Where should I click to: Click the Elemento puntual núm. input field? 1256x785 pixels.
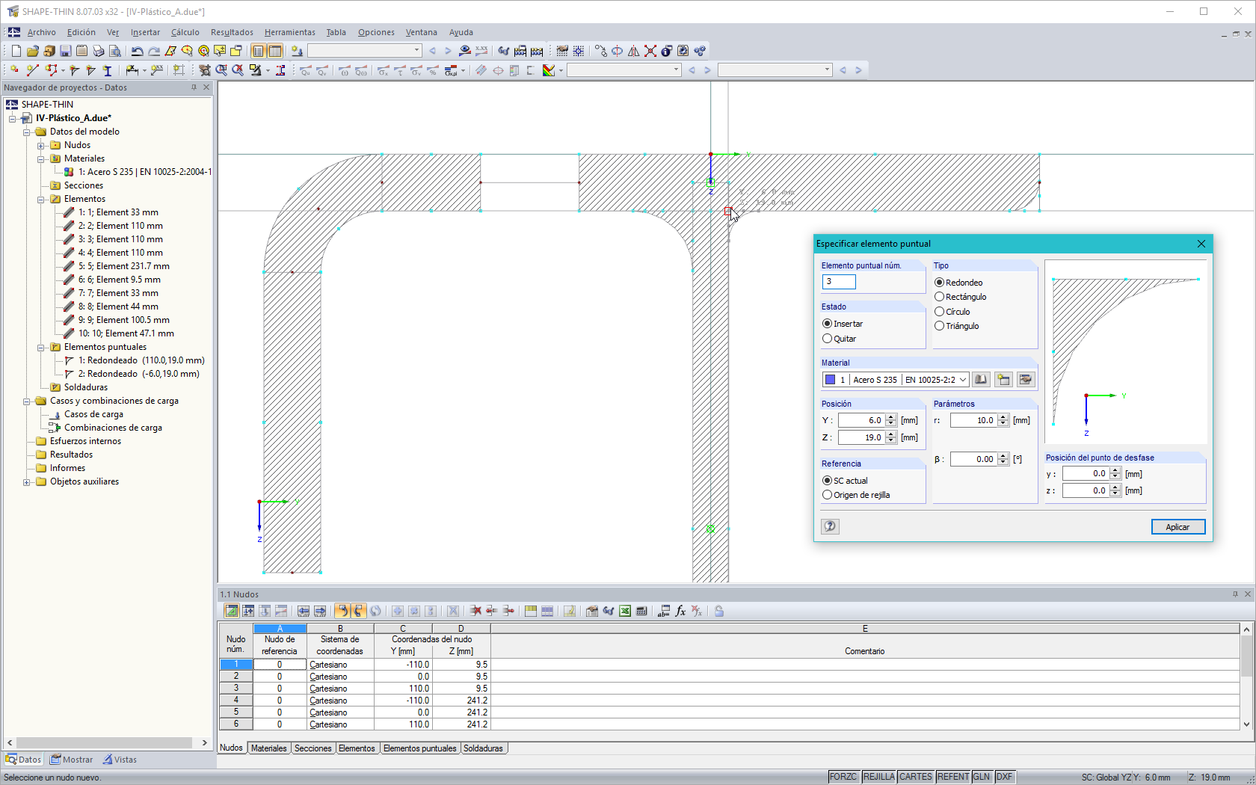[x=839, y=282]
